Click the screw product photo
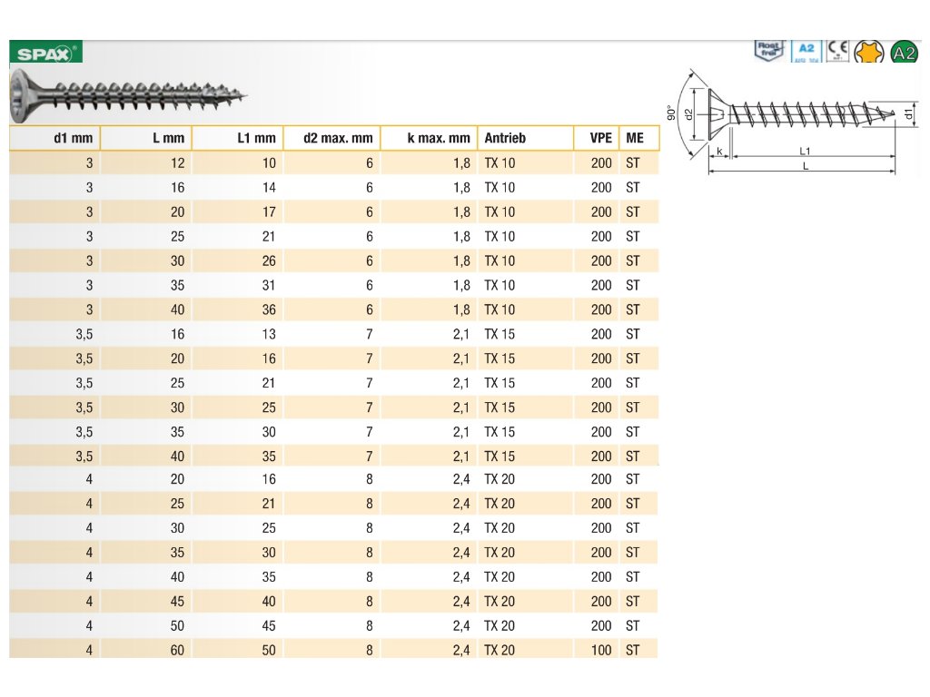 click(x=127, y=96)
